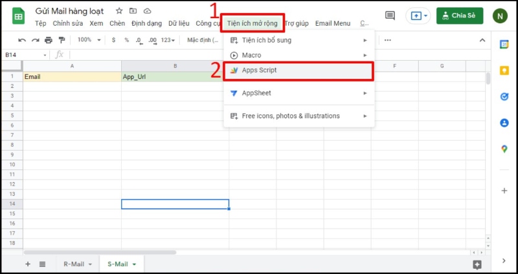The width and height of the screenshot is (518, 274).
Task: Open the Explore button at bottom right
Action: pos(477,264)
